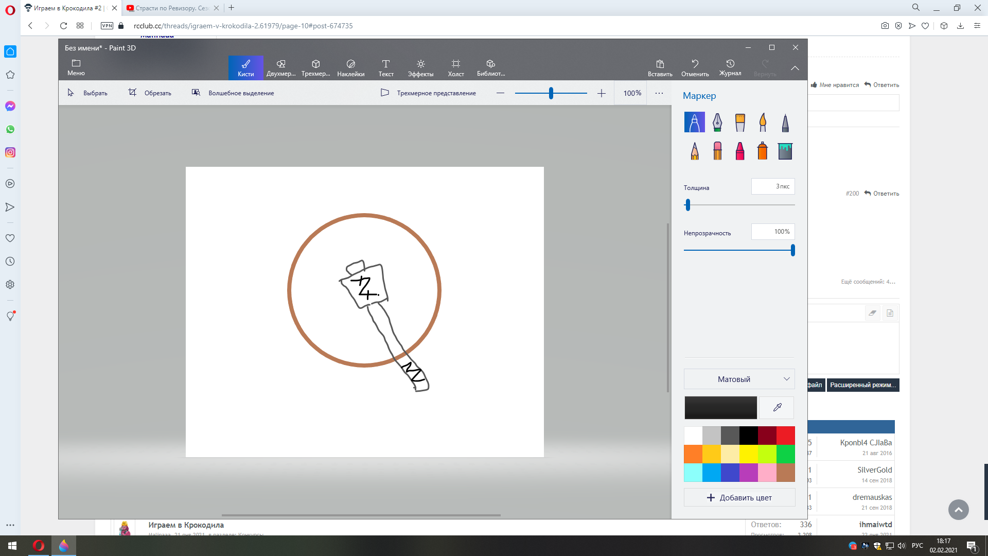Click the Толщина slider handle
988x556 pixels.
688,205
